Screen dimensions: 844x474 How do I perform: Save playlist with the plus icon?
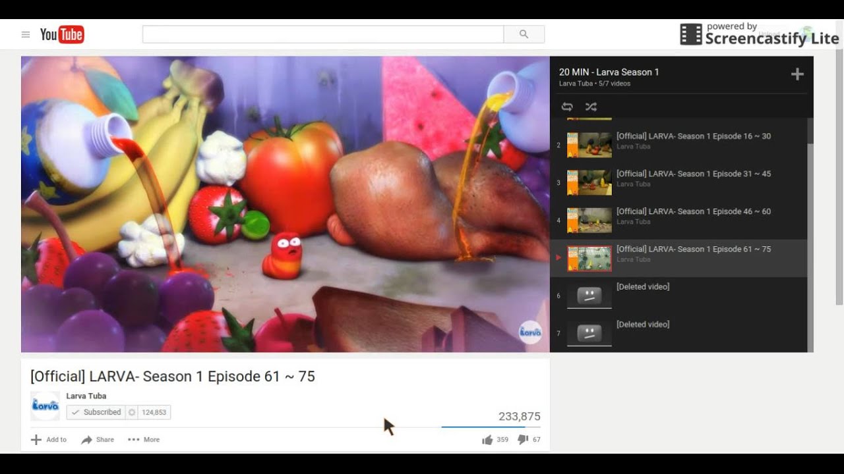[x=797, y=74]
